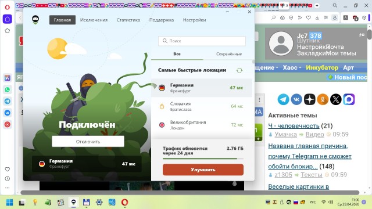Image resolution: width=372 pixels, height=209 pixels.
Task: Select Словакия Братислава location
Action: point(202,106)
